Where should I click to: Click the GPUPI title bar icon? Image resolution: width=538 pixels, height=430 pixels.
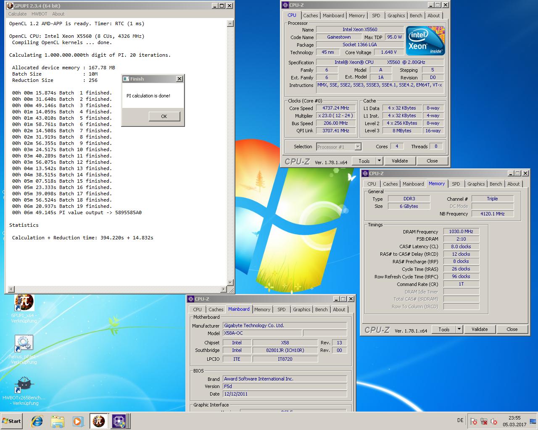tap(10, 5)
